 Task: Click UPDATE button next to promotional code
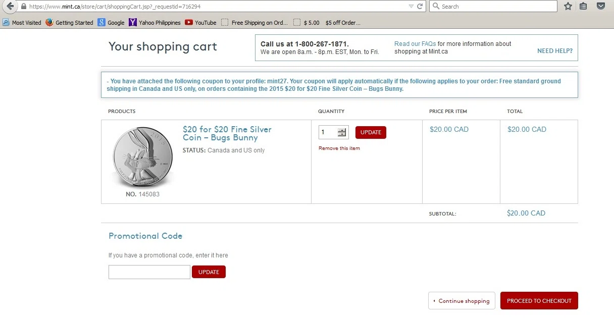point(209,272)
